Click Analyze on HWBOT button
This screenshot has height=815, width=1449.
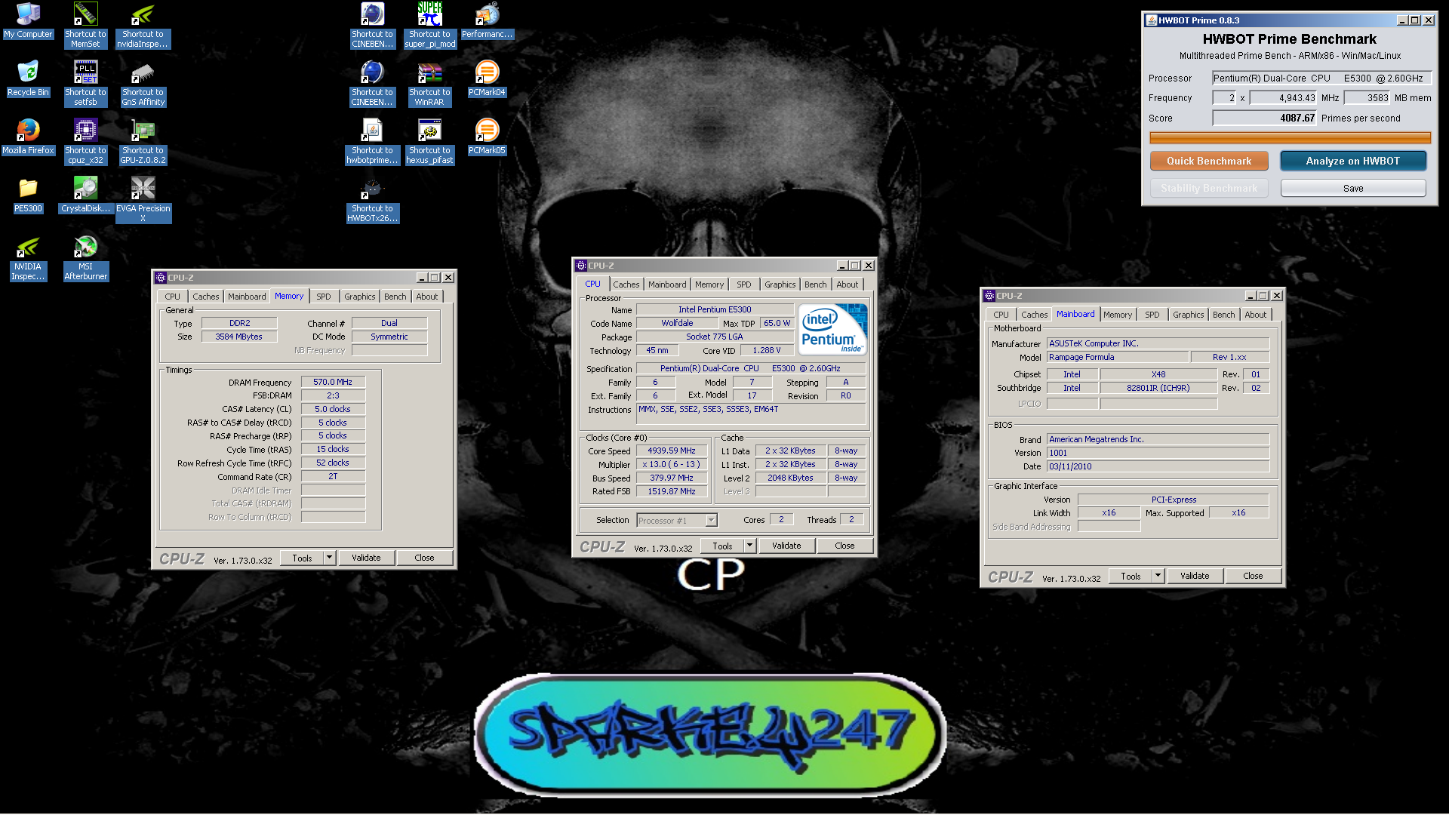click(x=1352, y=161)
